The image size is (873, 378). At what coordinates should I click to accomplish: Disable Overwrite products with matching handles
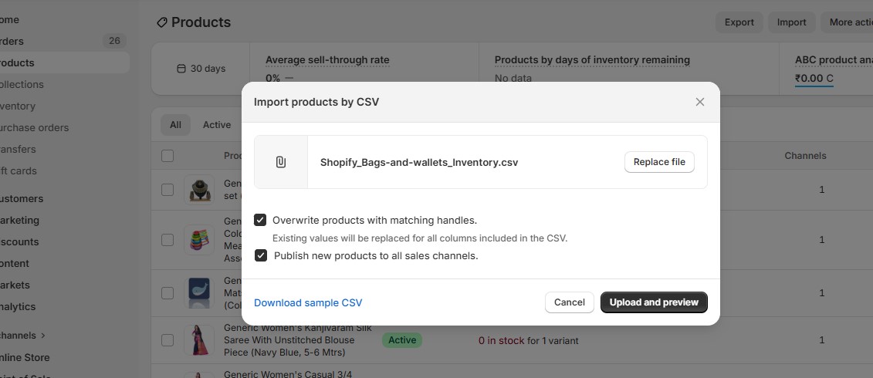tap(261, 220)
